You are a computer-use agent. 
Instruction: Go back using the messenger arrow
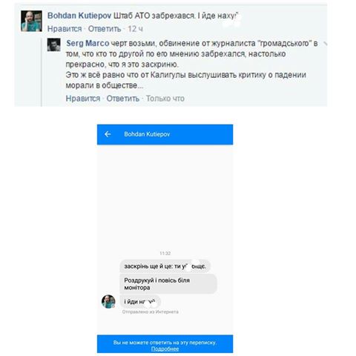point(108,134)
